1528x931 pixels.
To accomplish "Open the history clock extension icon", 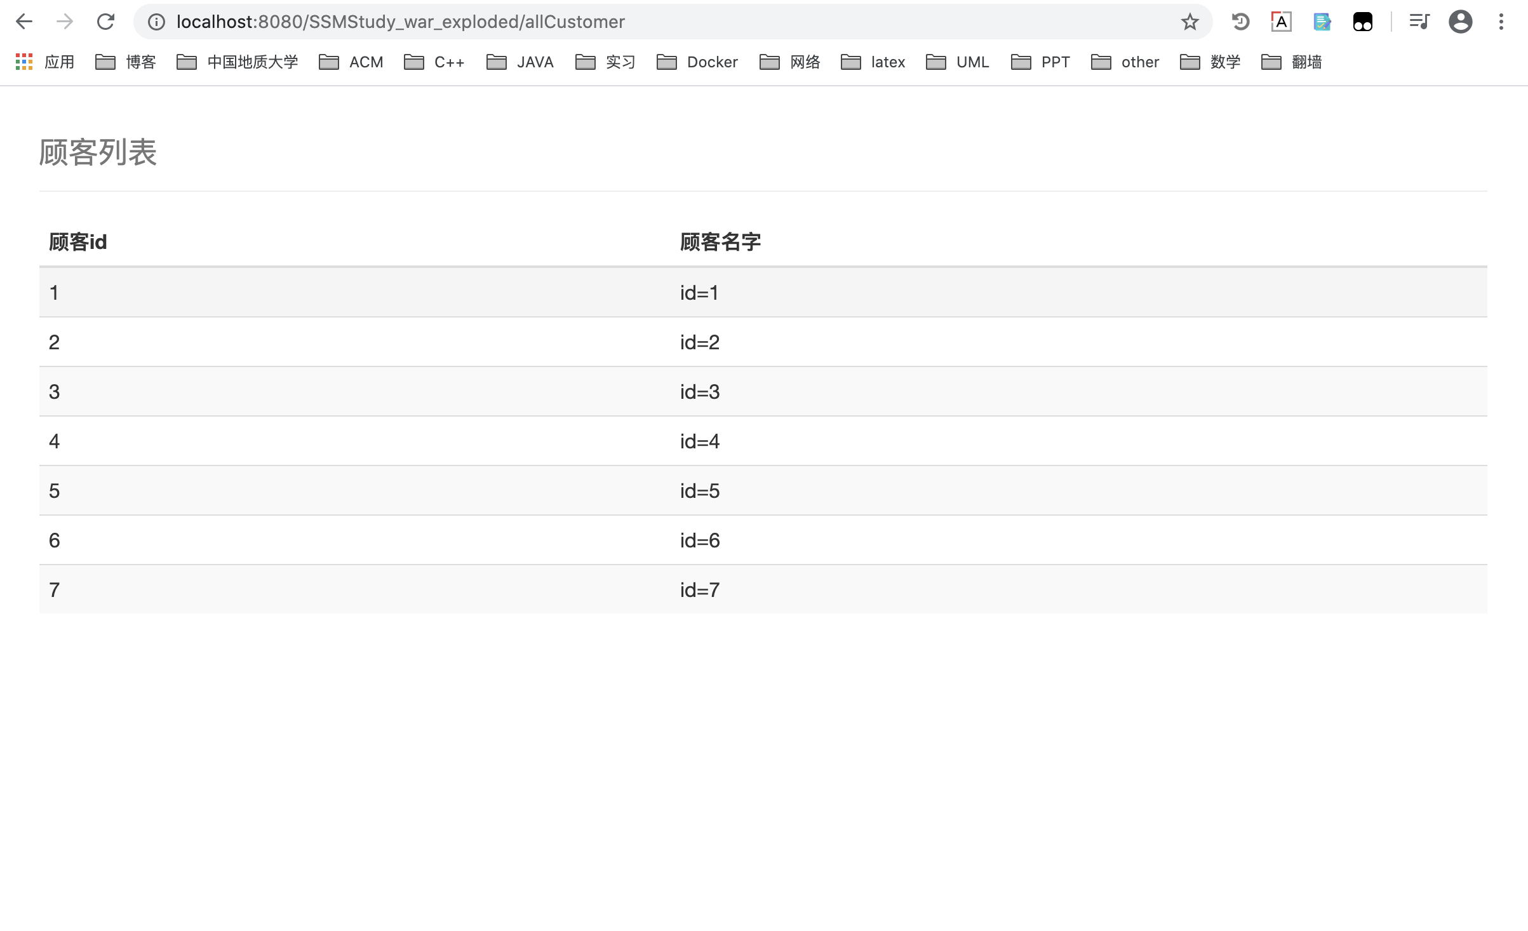I will tap(1240, 22).
